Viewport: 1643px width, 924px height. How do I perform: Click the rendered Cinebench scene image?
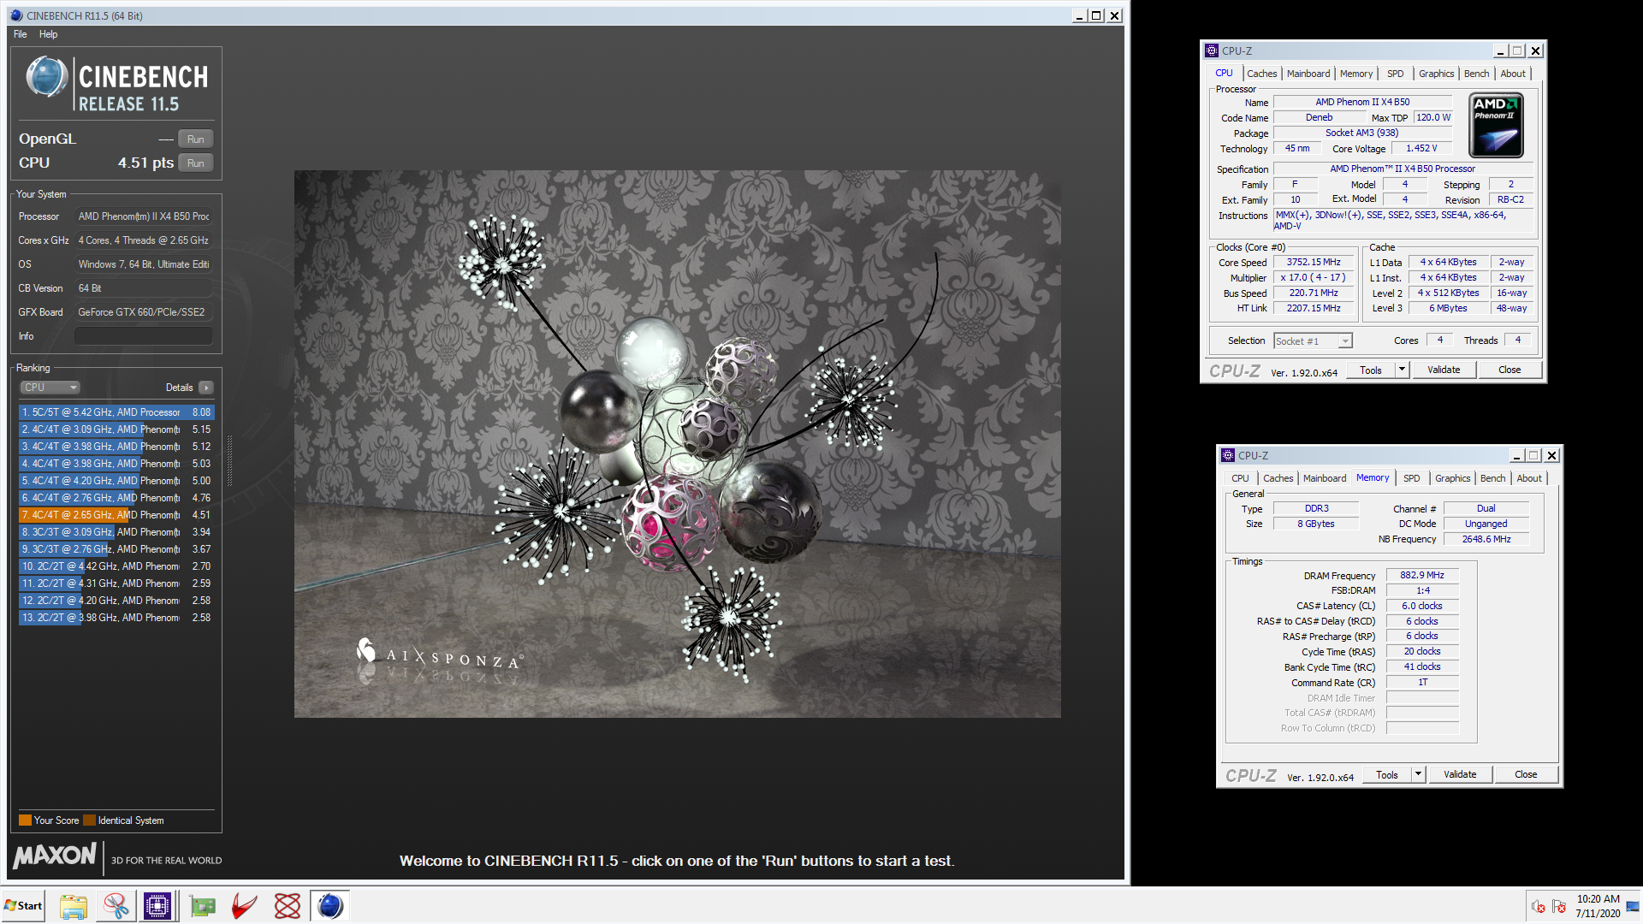[x=677, y=443]
